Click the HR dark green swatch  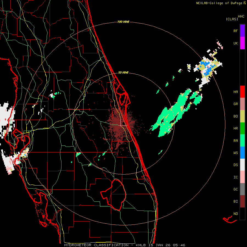pyautogui.click(x=242, y=128)
